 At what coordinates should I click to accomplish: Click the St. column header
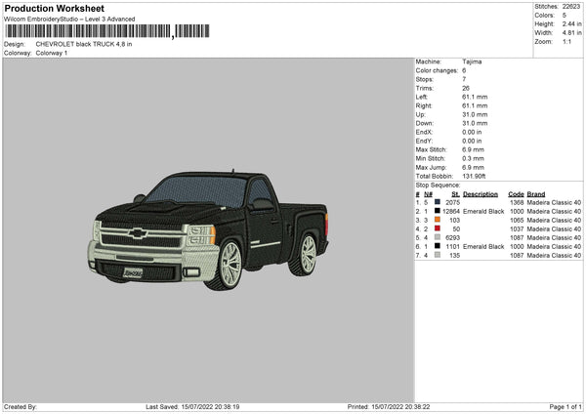(455, 194)
